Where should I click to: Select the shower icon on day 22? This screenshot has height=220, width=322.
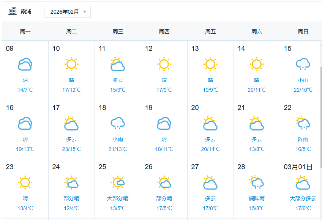[303, 124]
